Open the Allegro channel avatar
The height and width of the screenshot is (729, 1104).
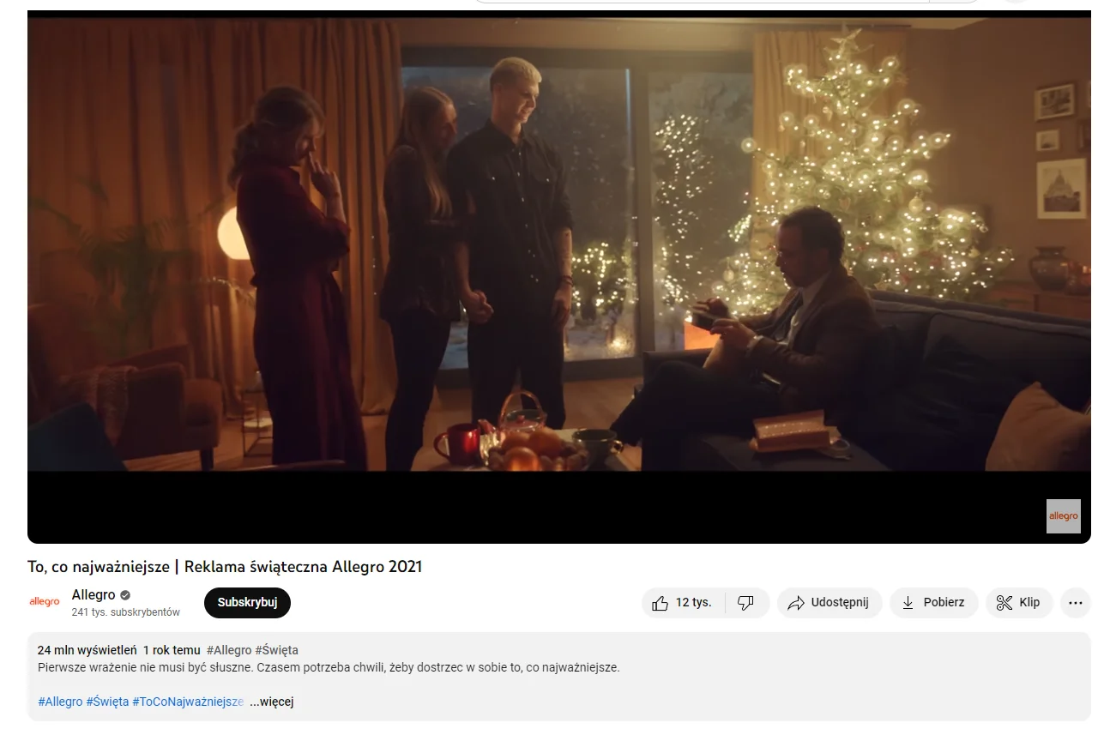45,602
